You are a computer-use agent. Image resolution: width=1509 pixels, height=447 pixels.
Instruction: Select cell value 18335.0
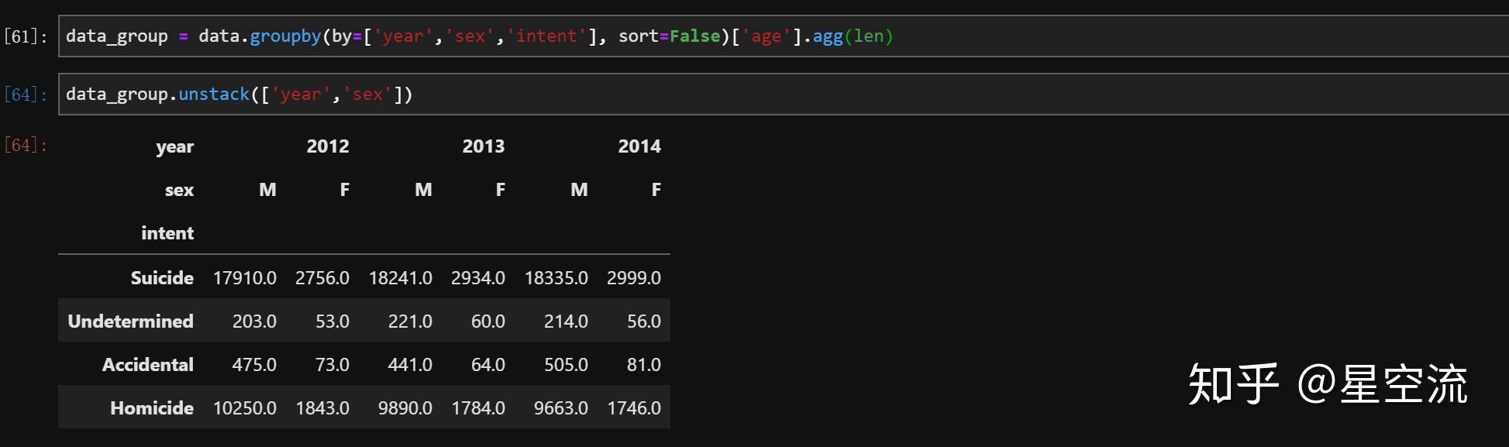point(556,278)
